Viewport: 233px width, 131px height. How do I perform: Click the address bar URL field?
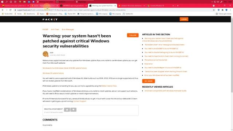pos(113,10)
